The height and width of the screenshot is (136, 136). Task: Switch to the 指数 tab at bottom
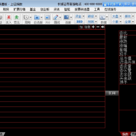click(x=125, y=134)
